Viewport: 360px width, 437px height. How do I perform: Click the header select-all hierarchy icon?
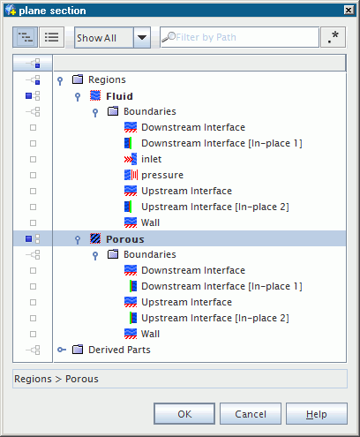(33, 63)
